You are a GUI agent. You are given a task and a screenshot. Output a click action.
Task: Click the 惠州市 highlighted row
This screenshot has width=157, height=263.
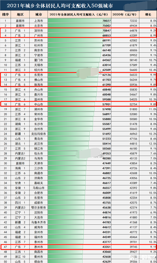pos(78,247)
